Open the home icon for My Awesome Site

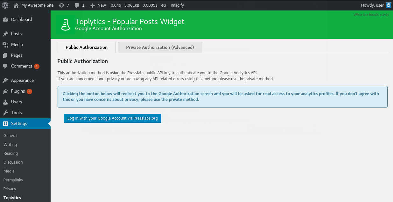click(16, 5)
